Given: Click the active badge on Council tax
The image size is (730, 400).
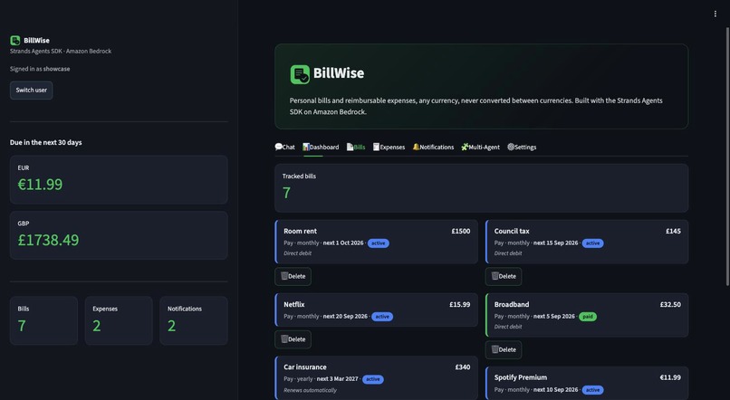Looking at the screenshot, I should pos(592,243).
